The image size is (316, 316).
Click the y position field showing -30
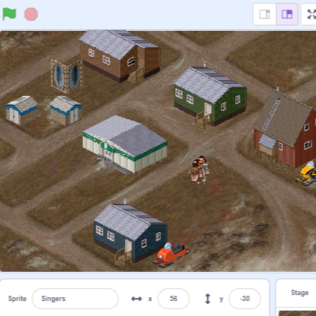[x=245, y=299]
